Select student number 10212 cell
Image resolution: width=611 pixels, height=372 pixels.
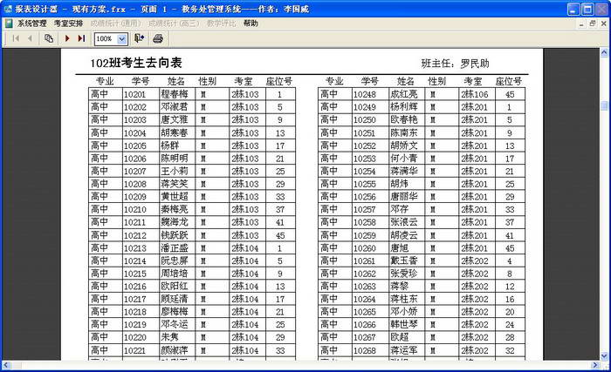(x=141, y=235)
